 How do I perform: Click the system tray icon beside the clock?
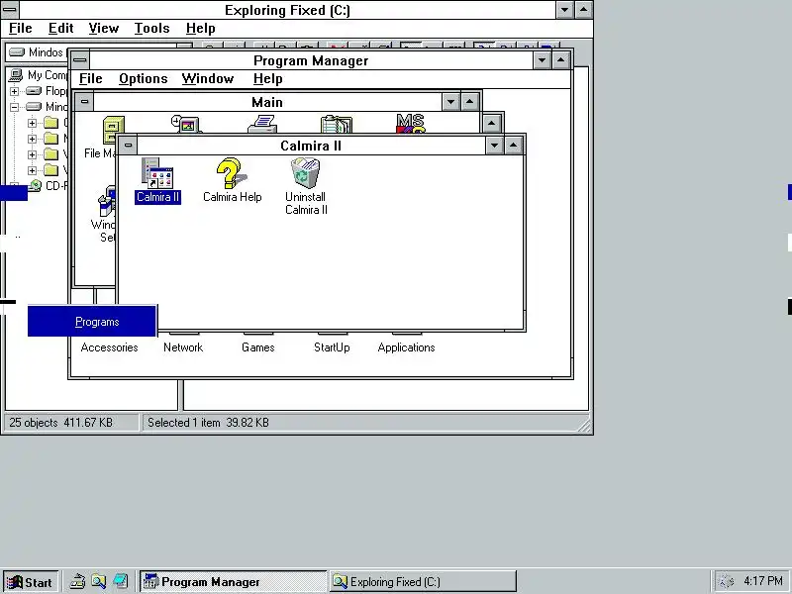[x=727, y=581]
